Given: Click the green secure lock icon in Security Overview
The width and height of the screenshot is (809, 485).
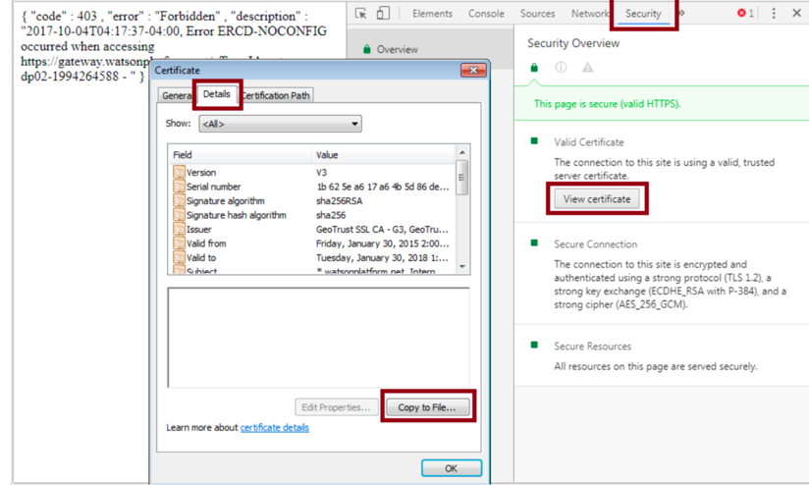Looking at the screenshot, I should (x=534, y=68).
